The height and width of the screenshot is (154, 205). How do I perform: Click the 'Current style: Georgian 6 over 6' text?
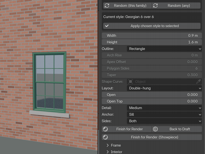tap(128, 17)
